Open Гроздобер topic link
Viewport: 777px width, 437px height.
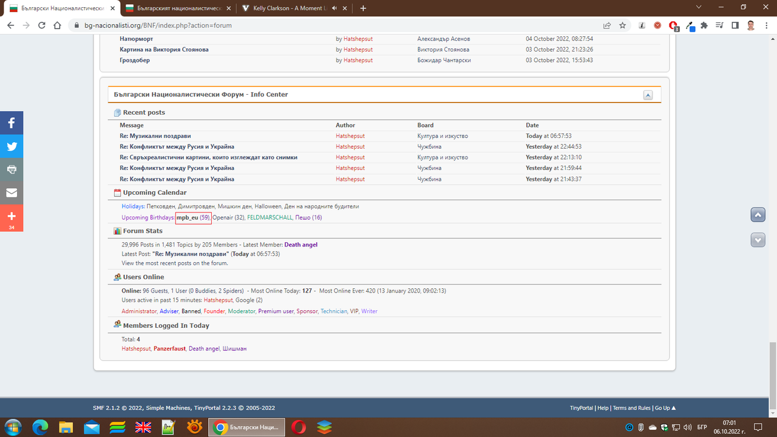(x=135, y=60)
